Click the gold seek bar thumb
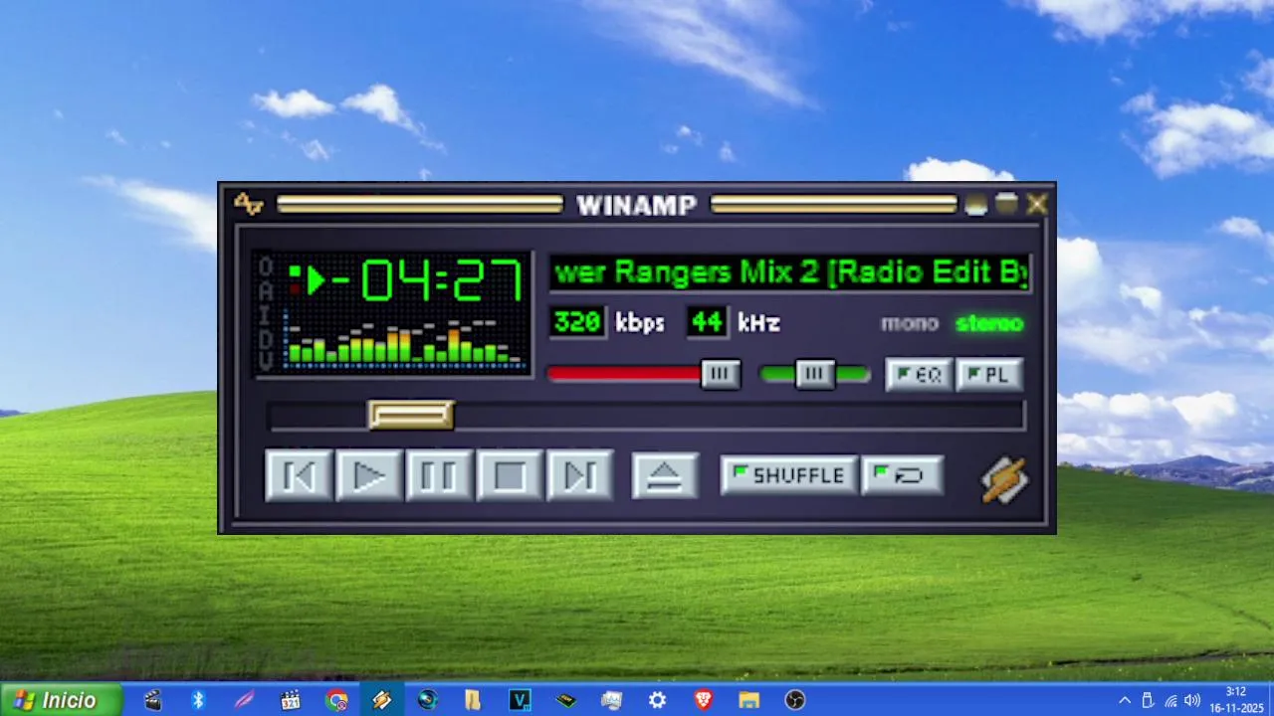 [x=411, y=415]
